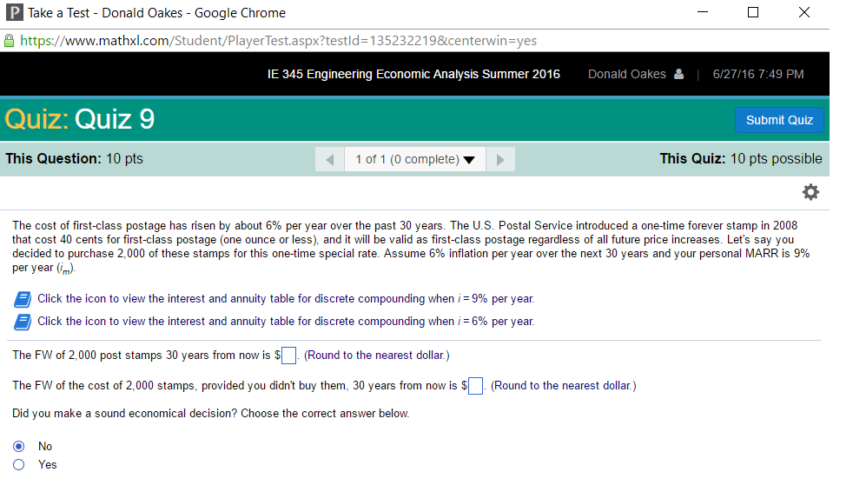This screenshot has width=853, height=492.
Task: Open the 9% interest table book icon
Action: point(22,299)
